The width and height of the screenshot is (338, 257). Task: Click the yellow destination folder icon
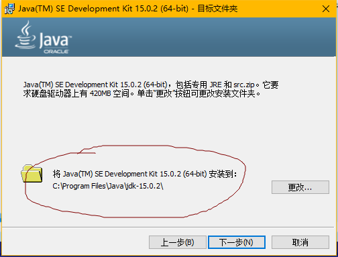click(32, 174)
